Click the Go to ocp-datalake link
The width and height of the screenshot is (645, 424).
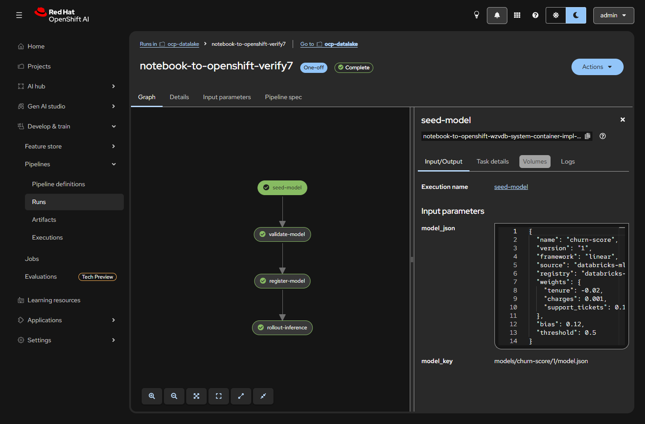tap(329, 44)
